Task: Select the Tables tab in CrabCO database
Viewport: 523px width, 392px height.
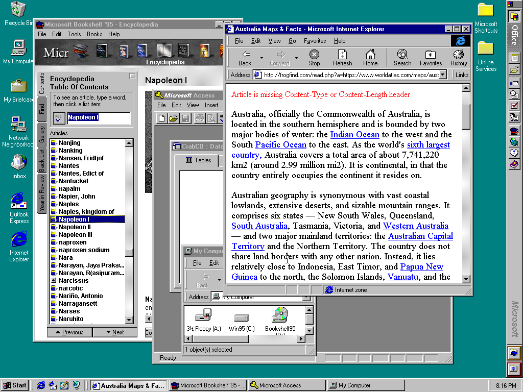Action: coord(199,160)
